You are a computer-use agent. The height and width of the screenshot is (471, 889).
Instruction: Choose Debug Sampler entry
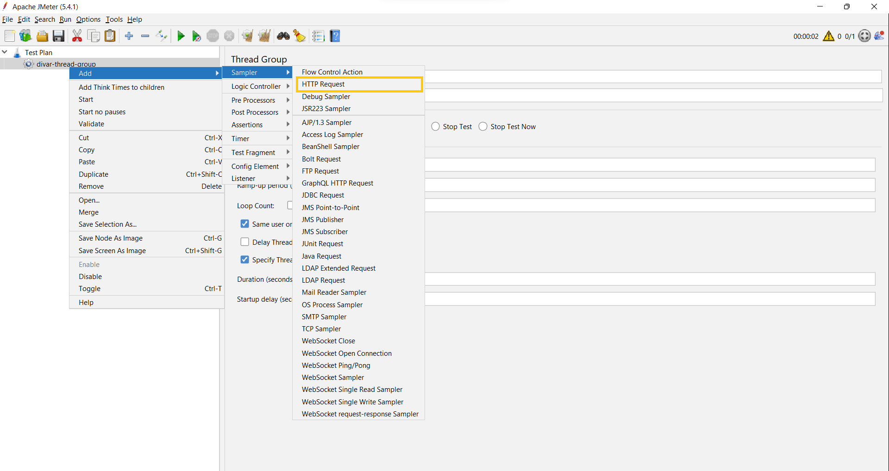coord(359,97)
